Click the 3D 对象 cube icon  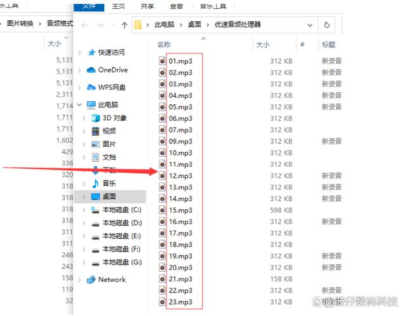(96, 118)
